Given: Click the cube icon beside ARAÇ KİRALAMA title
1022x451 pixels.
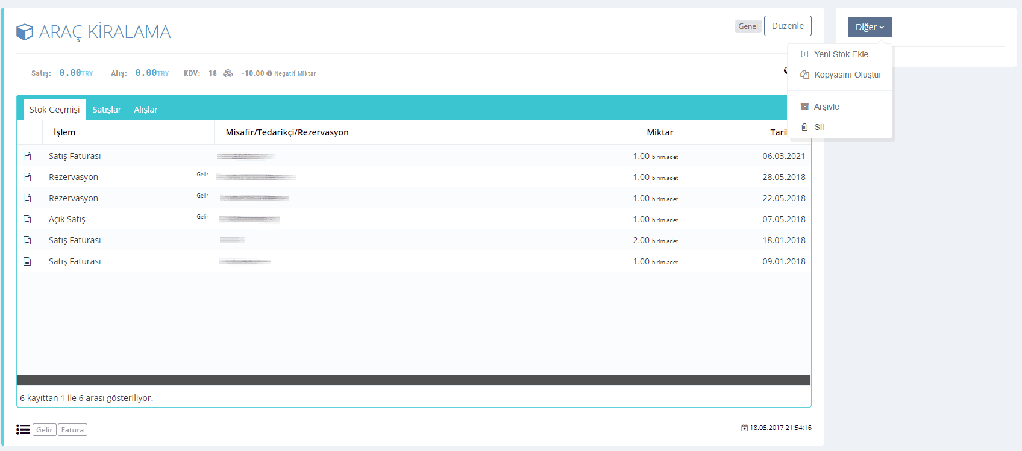Looking at the screenshot, I should 25,32.
